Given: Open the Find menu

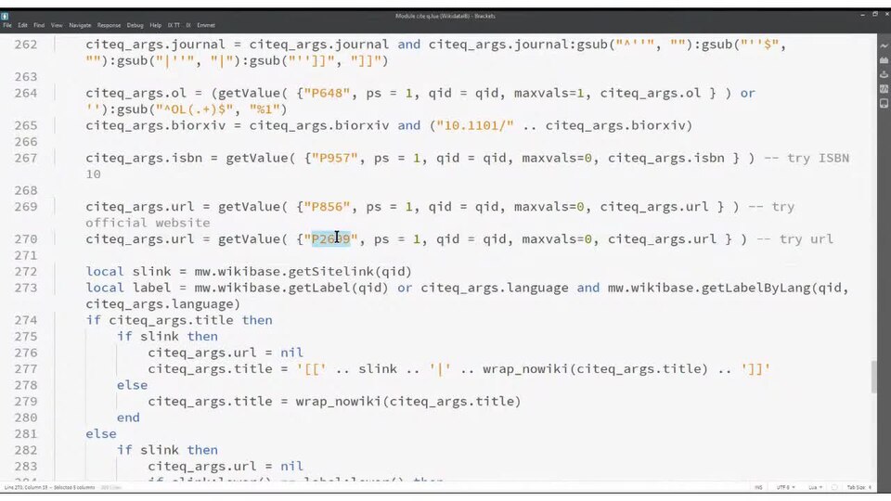Looking at the screenshot, I should pyautogui.click(x=39, y=25).
